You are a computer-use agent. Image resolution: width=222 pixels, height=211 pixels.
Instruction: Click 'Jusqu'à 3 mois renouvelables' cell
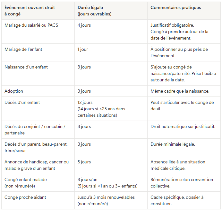[x=106, y=197]
